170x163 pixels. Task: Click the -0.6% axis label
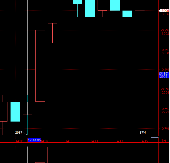165,109
